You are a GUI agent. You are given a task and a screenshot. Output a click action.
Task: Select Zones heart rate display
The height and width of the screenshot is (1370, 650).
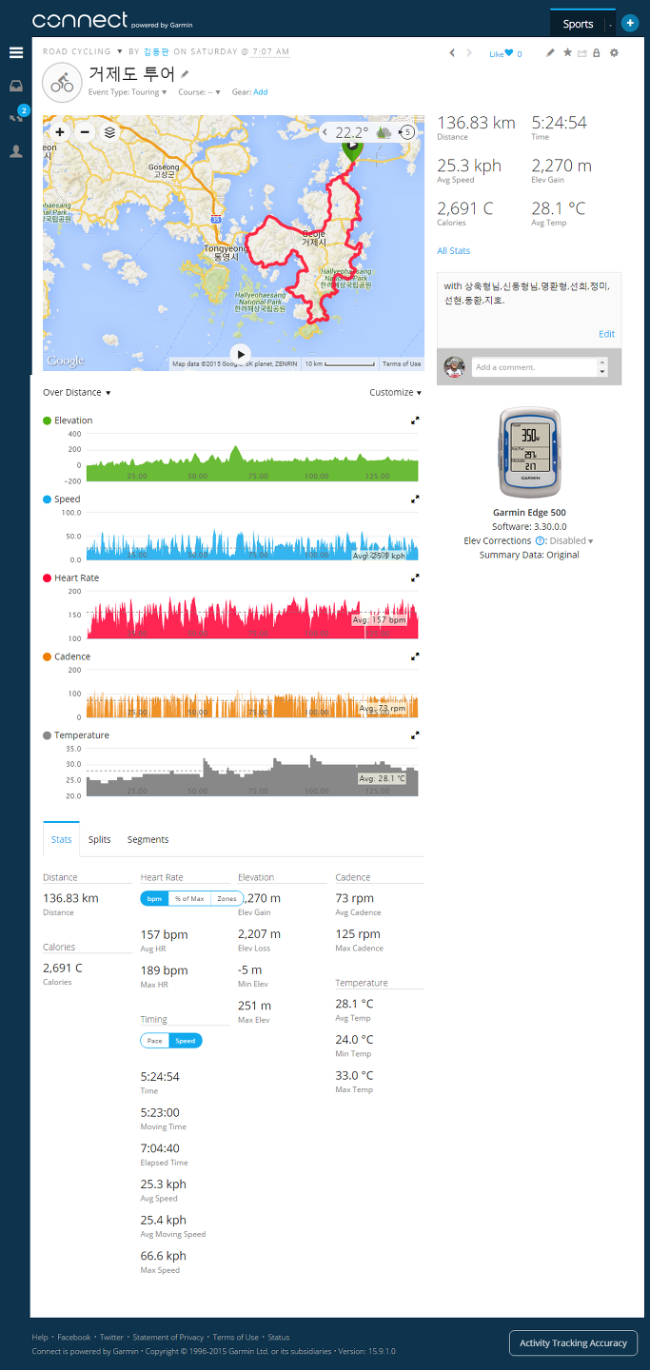point(227,898)
